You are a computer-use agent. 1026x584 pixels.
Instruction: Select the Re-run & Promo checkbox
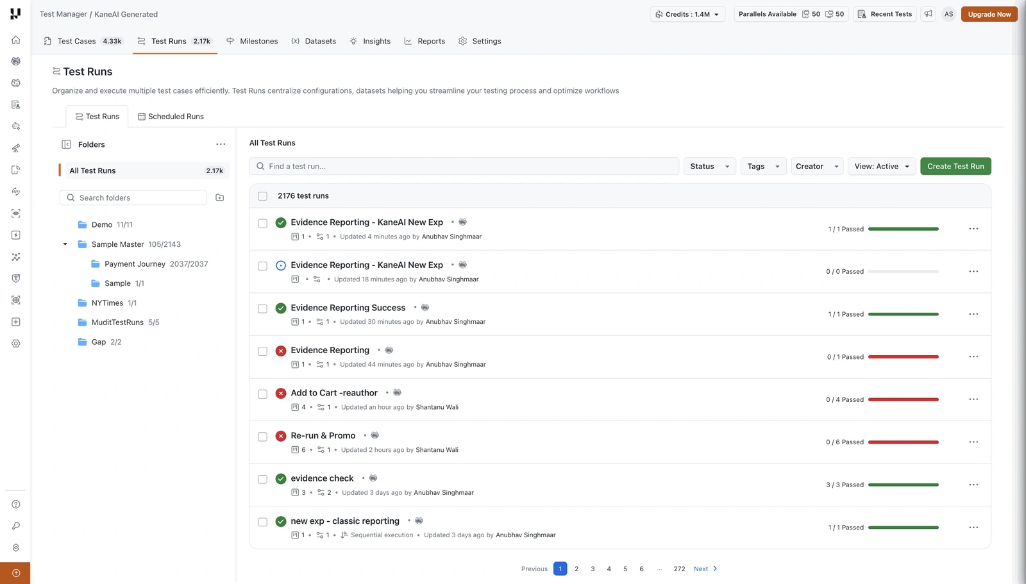(x=263, y=437)
